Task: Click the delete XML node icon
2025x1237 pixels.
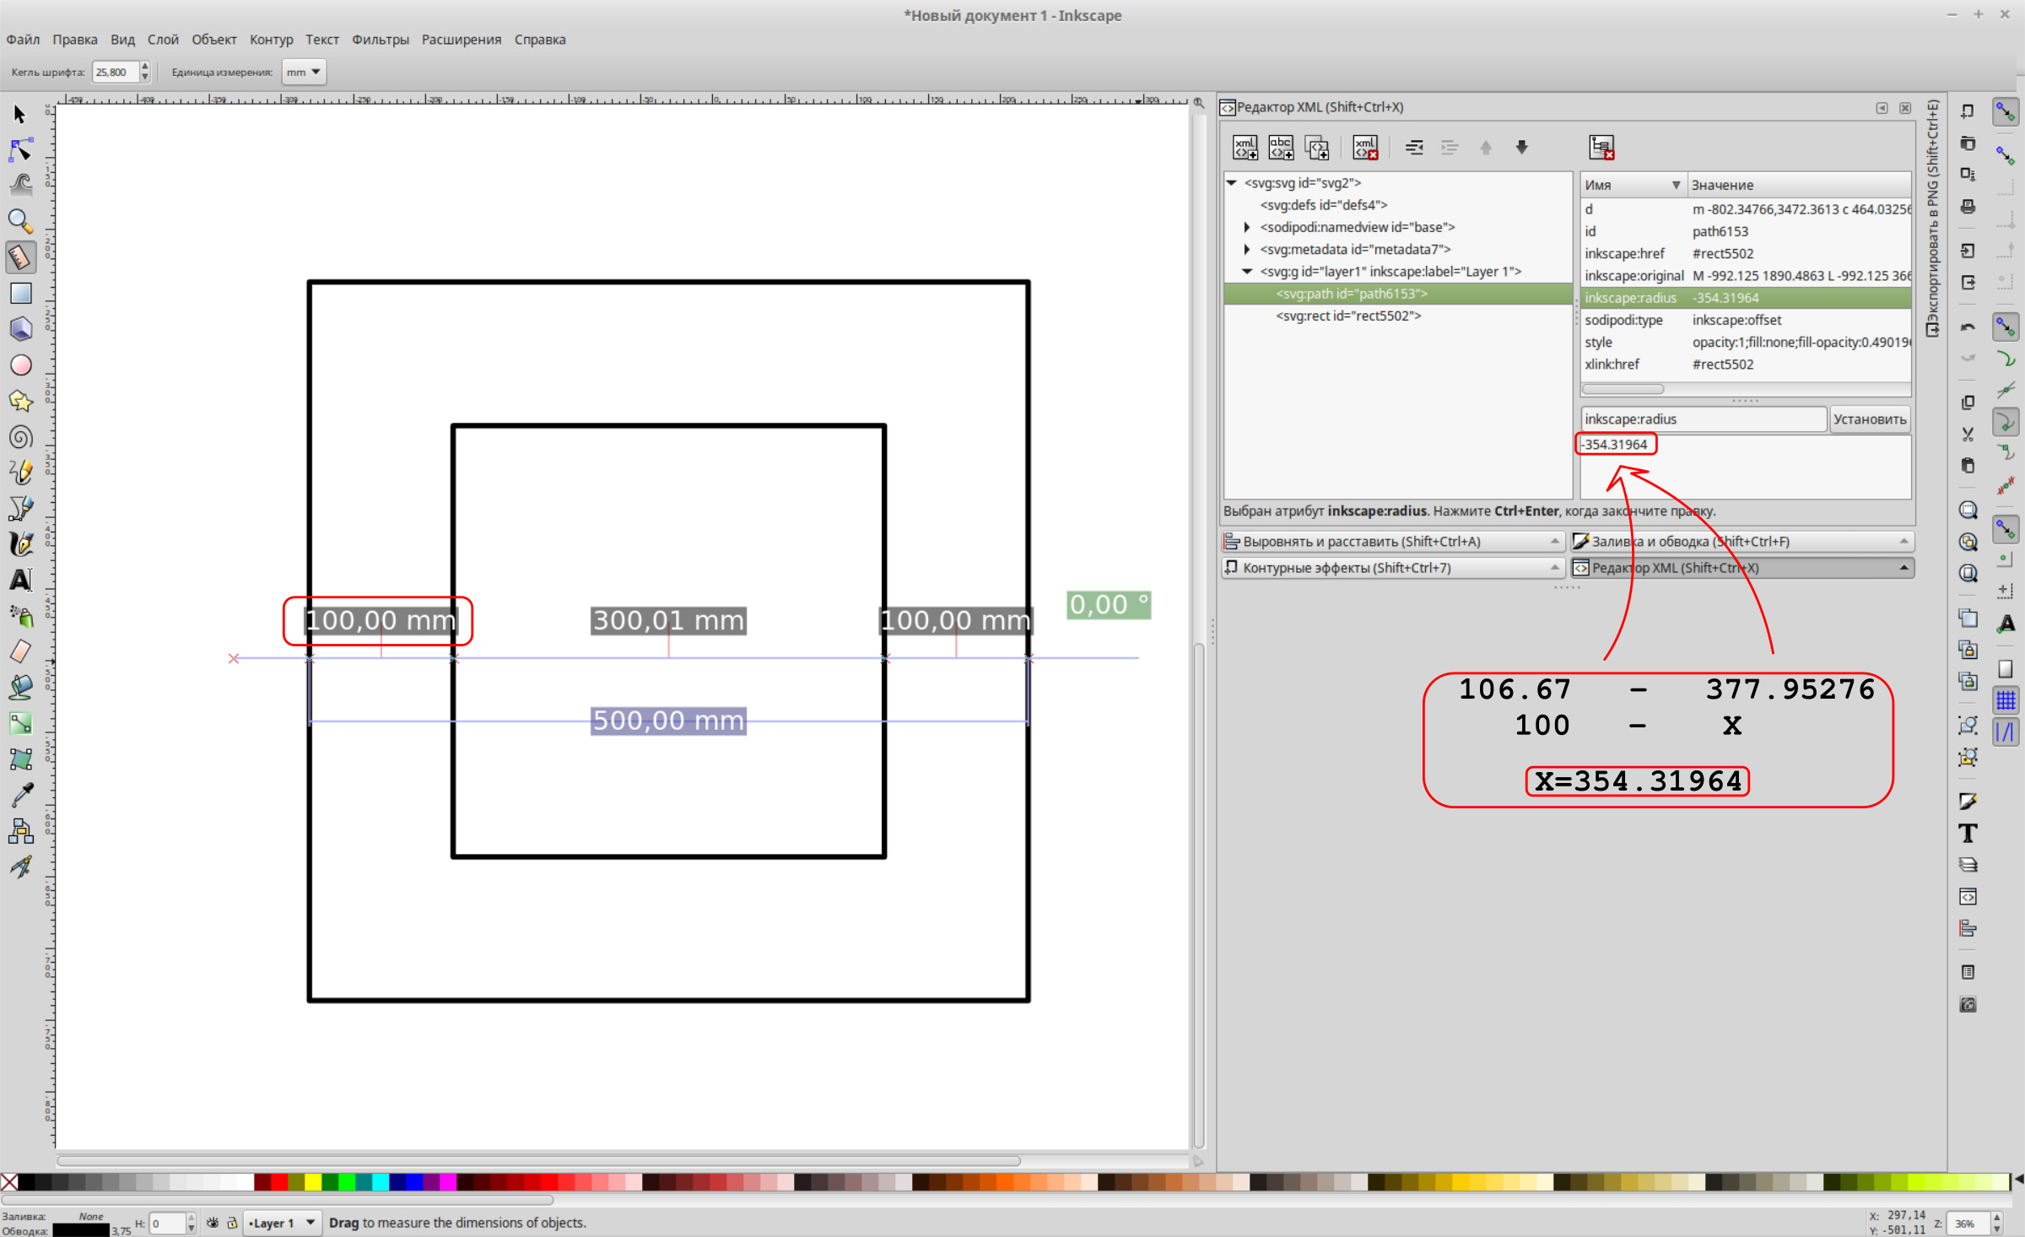Action: 1364,147
